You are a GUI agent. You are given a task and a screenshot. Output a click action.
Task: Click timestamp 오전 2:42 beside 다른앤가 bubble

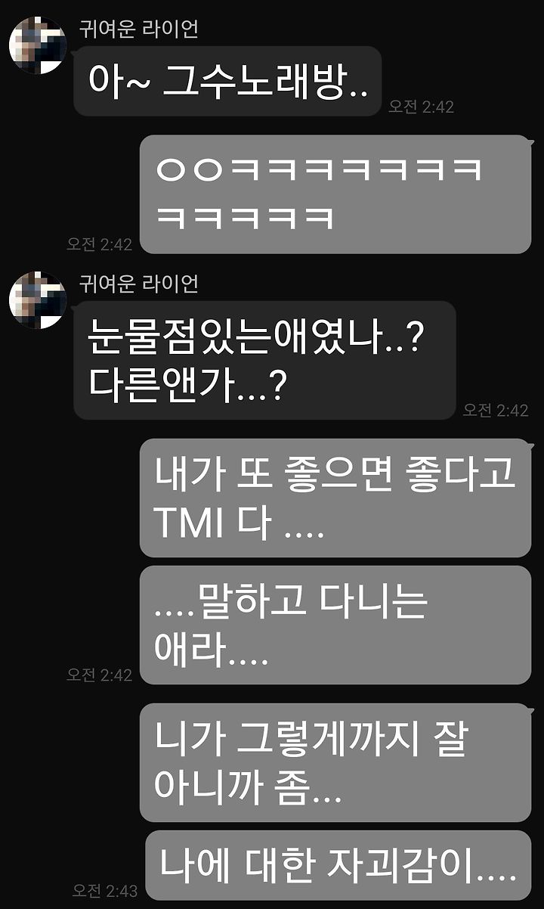tap(496, 410)
